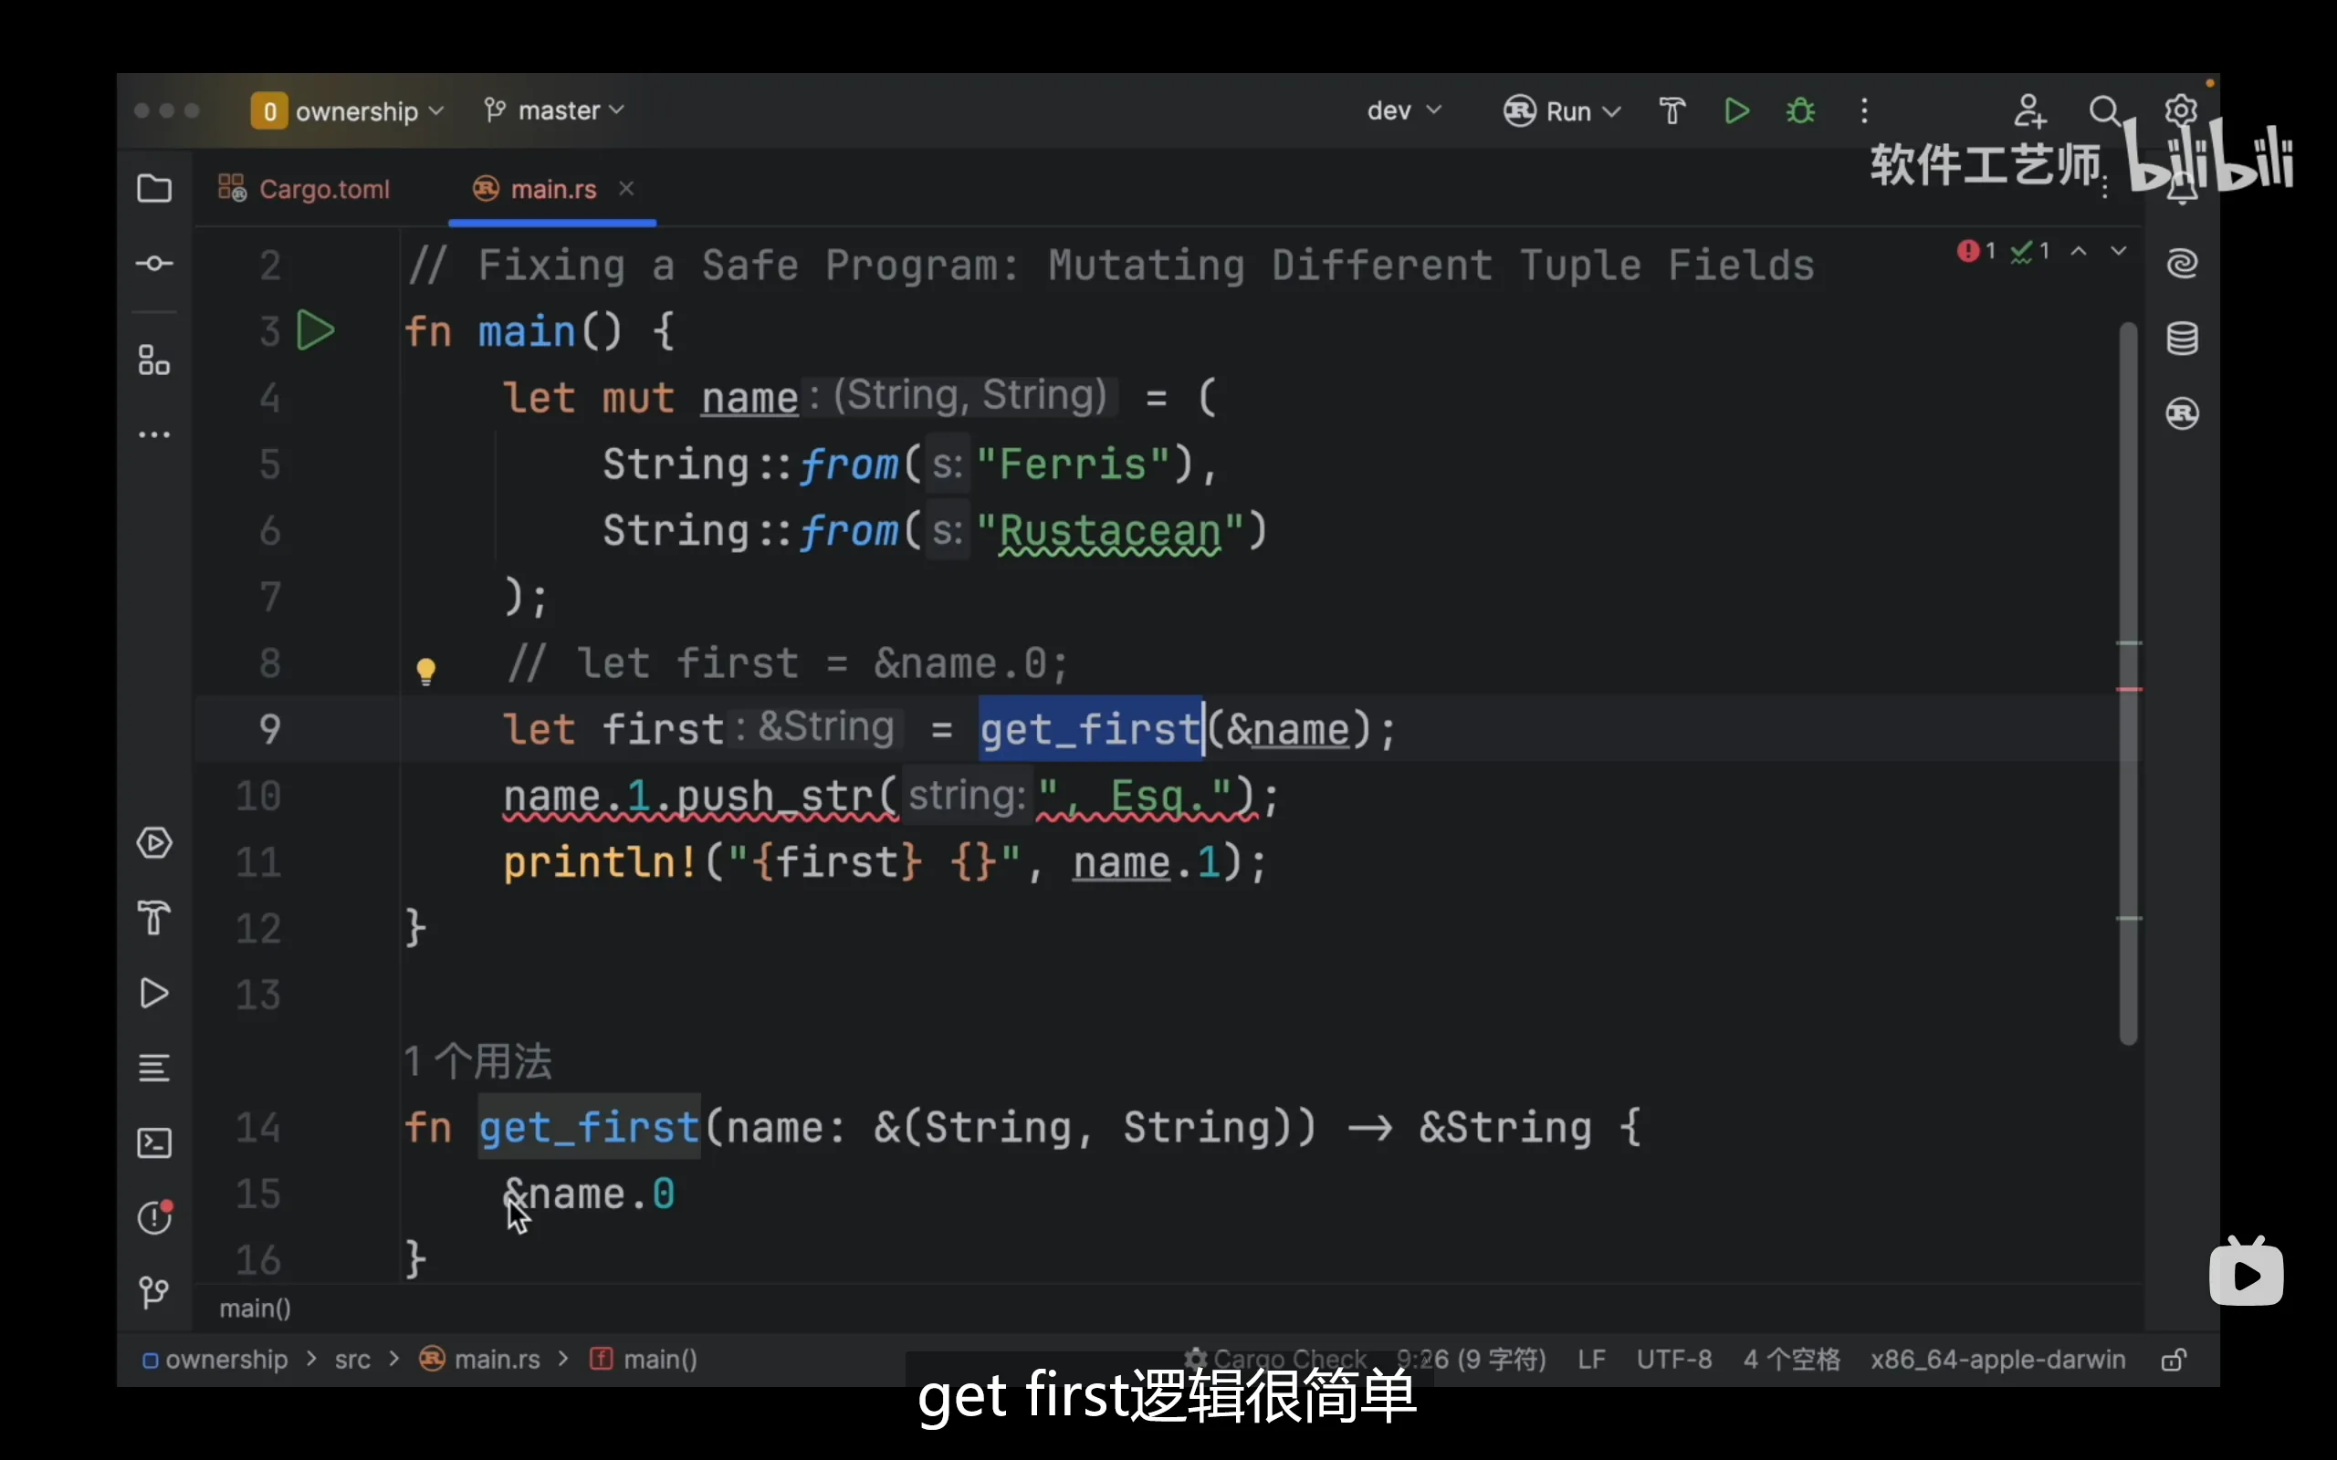The height and width of the screenshot is (1460, 2337).
Task: Open the Cargo tool window on right sidebar
Action: coord(2183,413)
